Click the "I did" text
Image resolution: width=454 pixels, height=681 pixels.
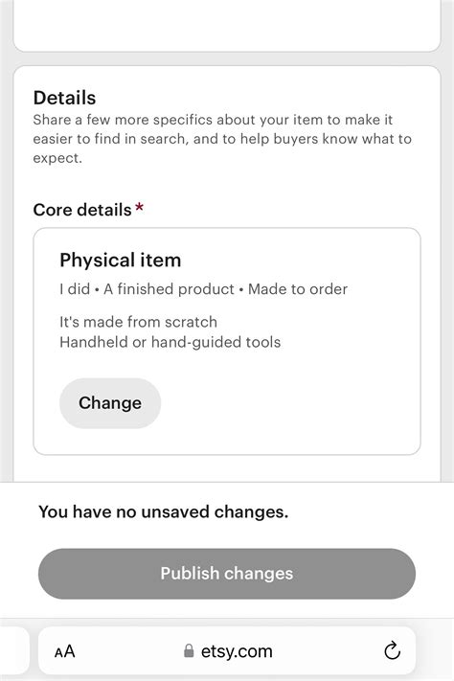(75, 289)
